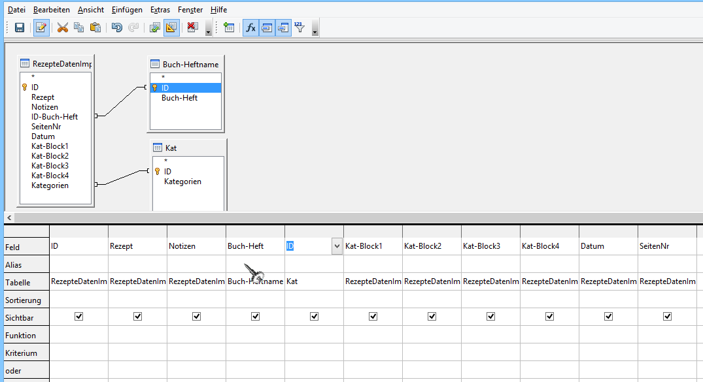Copy selection using the toolbar copy icon
Screen dimensions: 703x382
click(x=79, y=28)
